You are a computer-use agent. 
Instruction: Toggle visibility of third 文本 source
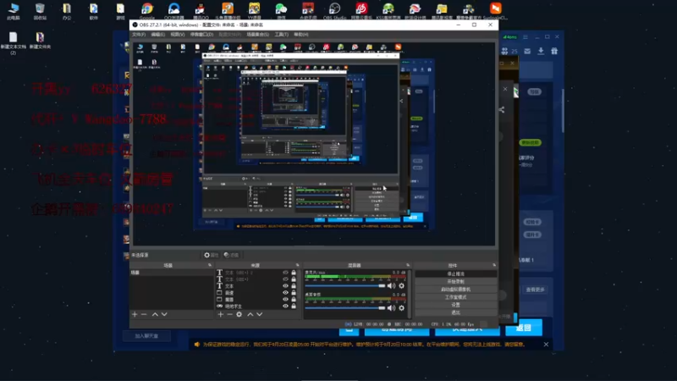pyautogui.click(x=285, y=286)
